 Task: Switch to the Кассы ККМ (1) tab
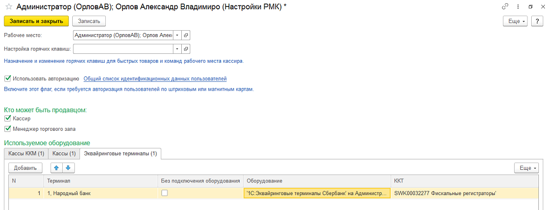tap(26, 153)
